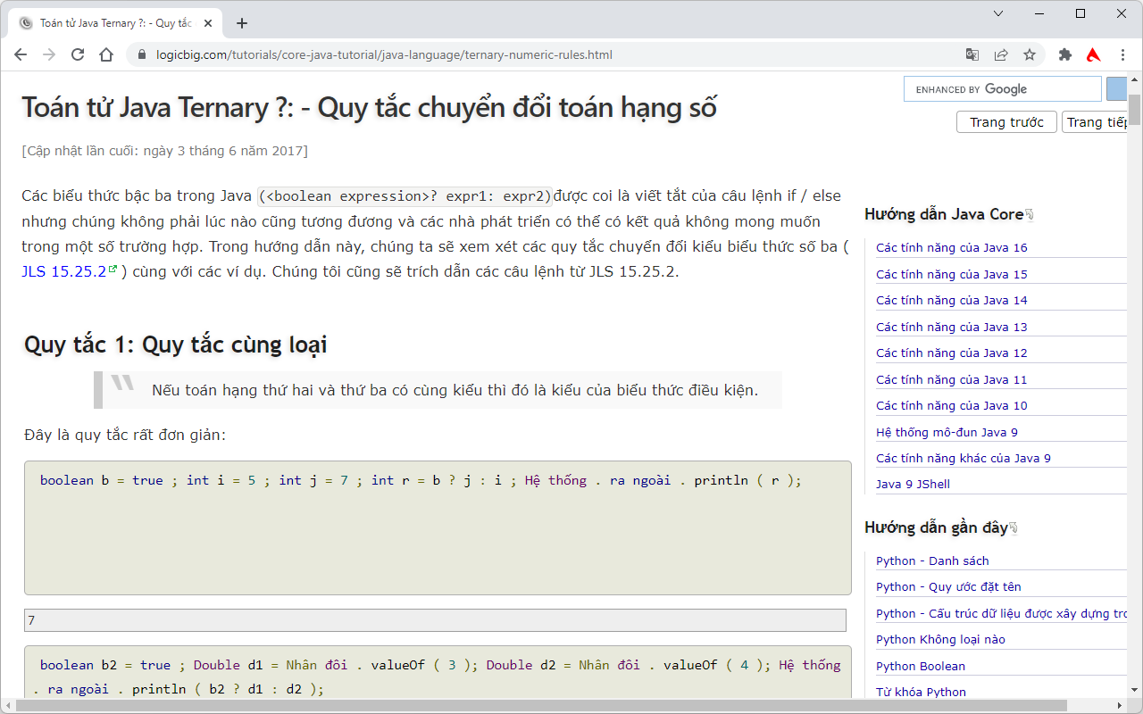The width and height of the screenshot is (1143, 714).
Task: Open the JLS 15.25.2 link
Action: (x=63, y=272)
